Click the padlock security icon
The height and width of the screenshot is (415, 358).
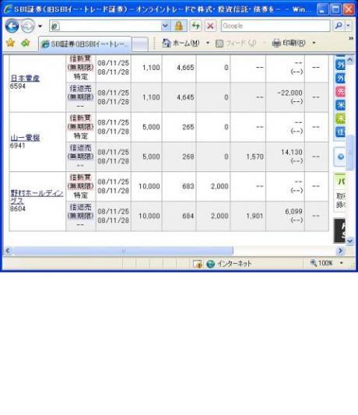point(178,26)
